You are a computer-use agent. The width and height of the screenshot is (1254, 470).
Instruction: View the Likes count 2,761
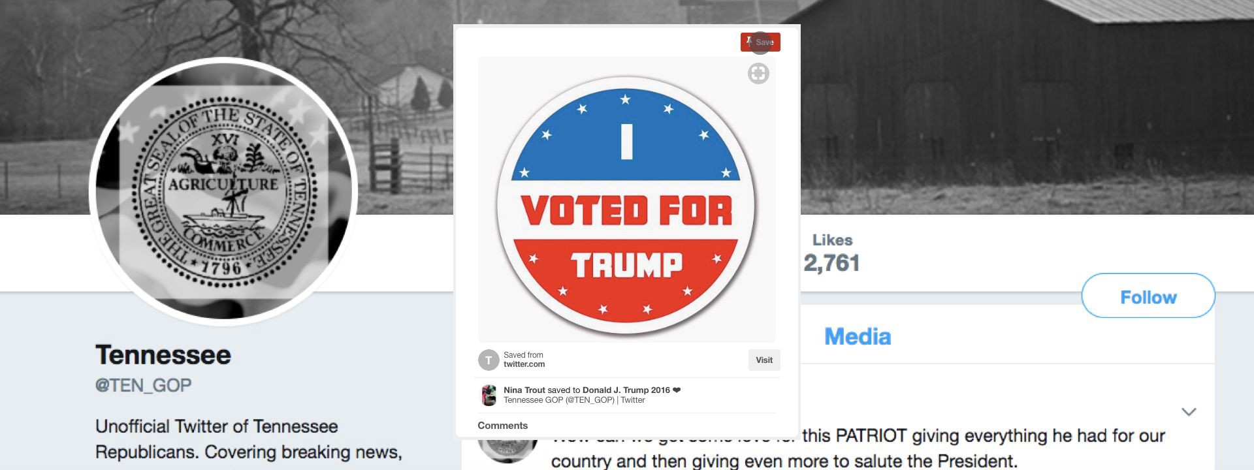(831, 263)
